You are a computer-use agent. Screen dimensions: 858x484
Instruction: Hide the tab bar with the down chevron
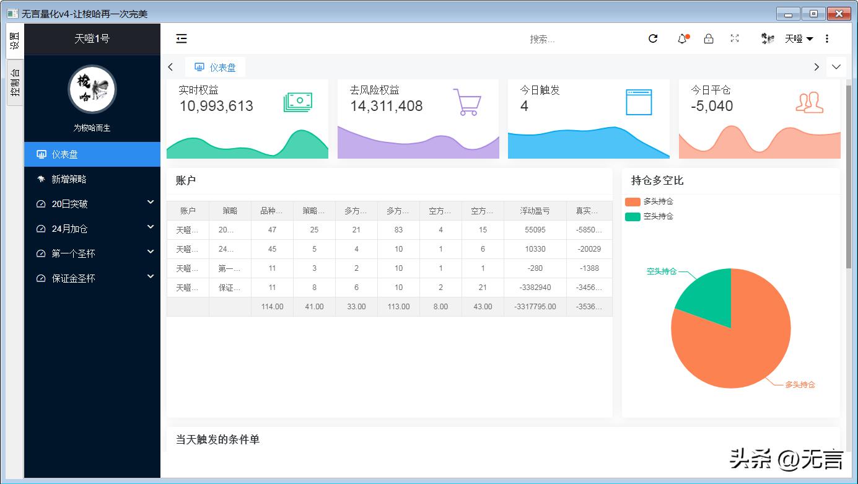(836, 67)
